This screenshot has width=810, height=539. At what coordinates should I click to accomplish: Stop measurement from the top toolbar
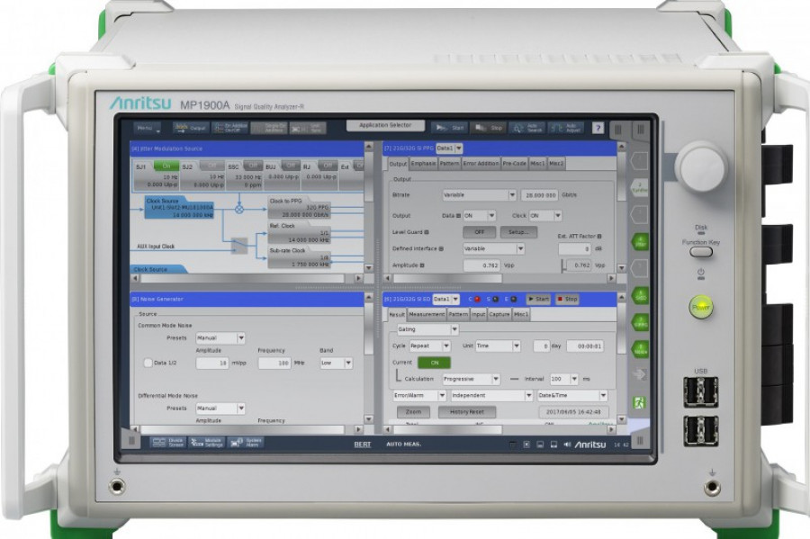[x=488, y=128]
